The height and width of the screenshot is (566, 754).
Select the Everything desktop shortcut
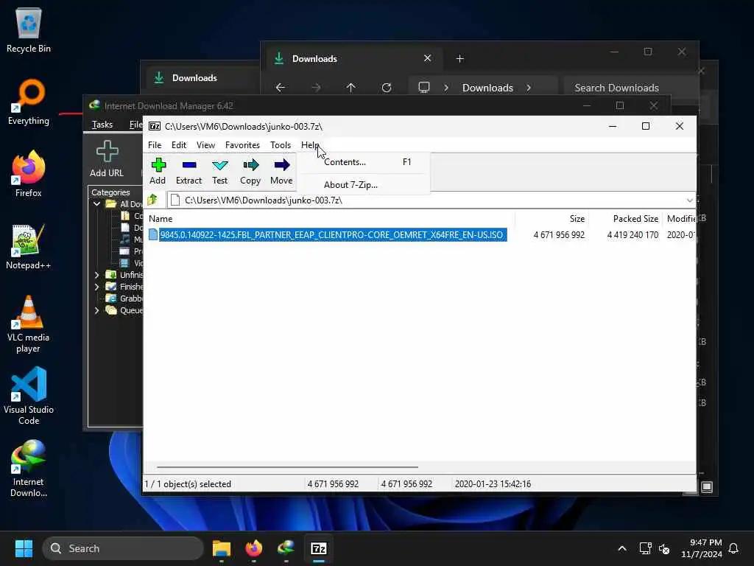pos(29,102)
